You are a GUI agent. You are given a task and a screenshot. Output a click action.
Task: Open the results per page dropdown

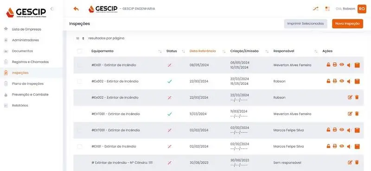pos(80,38)
